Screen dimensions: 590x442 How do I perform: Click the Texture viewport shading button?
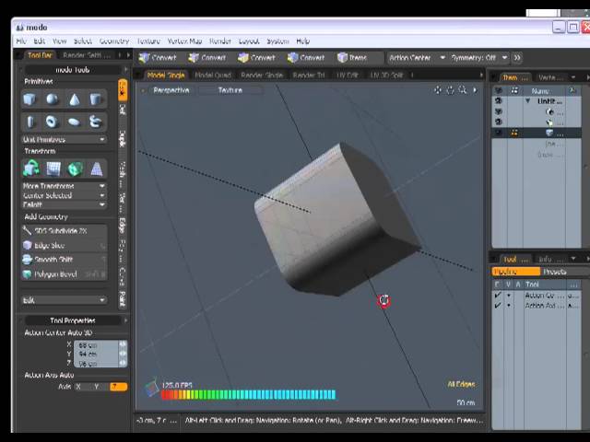tap(230, 90)
